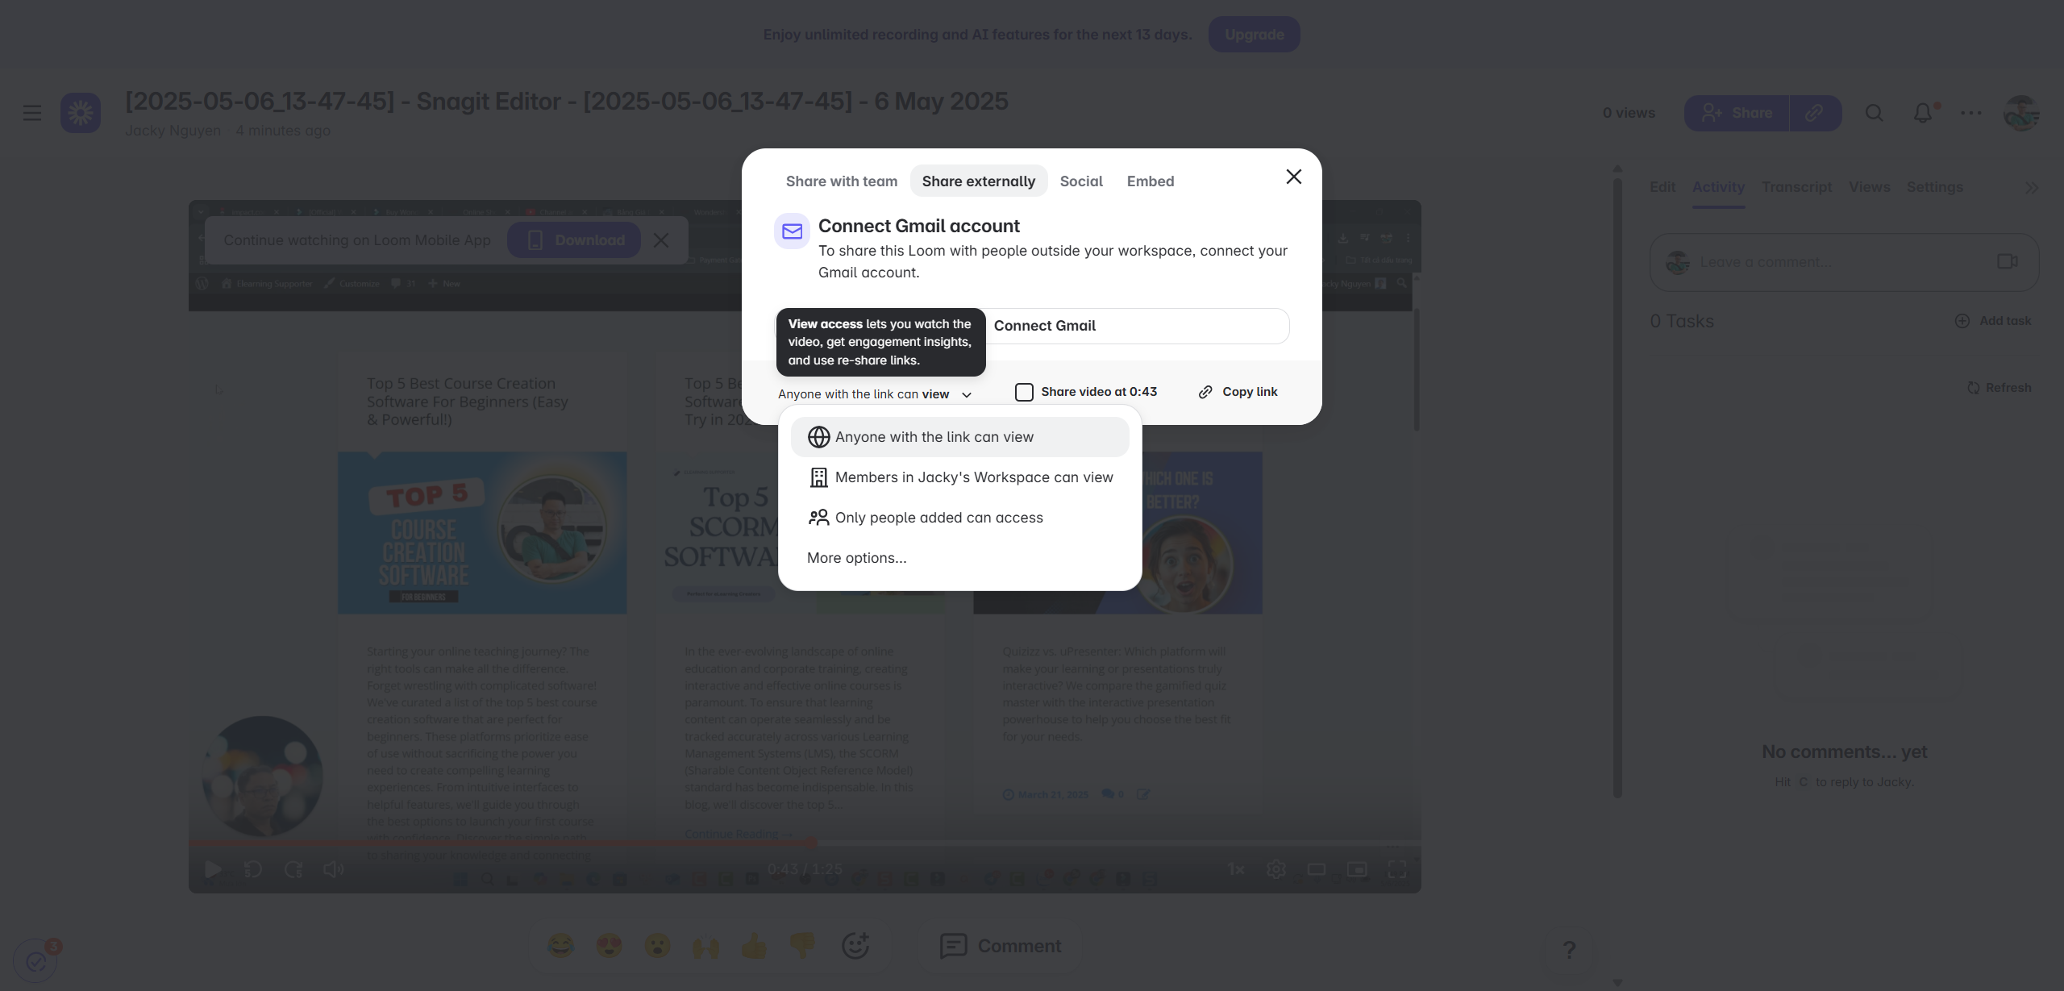Screen dimensions: 2064x991
Task: Collapse the right sidebar double chevron
Action: [x=2032, y=188]
